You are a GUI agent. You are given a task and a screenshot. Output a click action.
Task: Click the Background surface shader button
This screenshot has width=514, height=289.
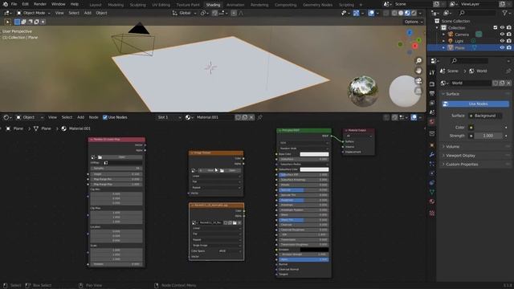[485, 116]
